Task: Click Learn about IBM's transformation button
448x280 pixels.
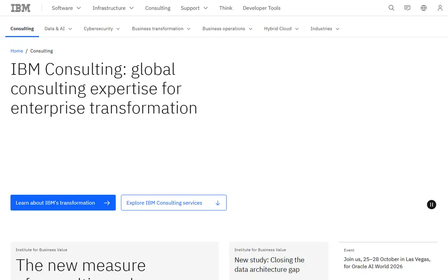Action: (63, 203)
